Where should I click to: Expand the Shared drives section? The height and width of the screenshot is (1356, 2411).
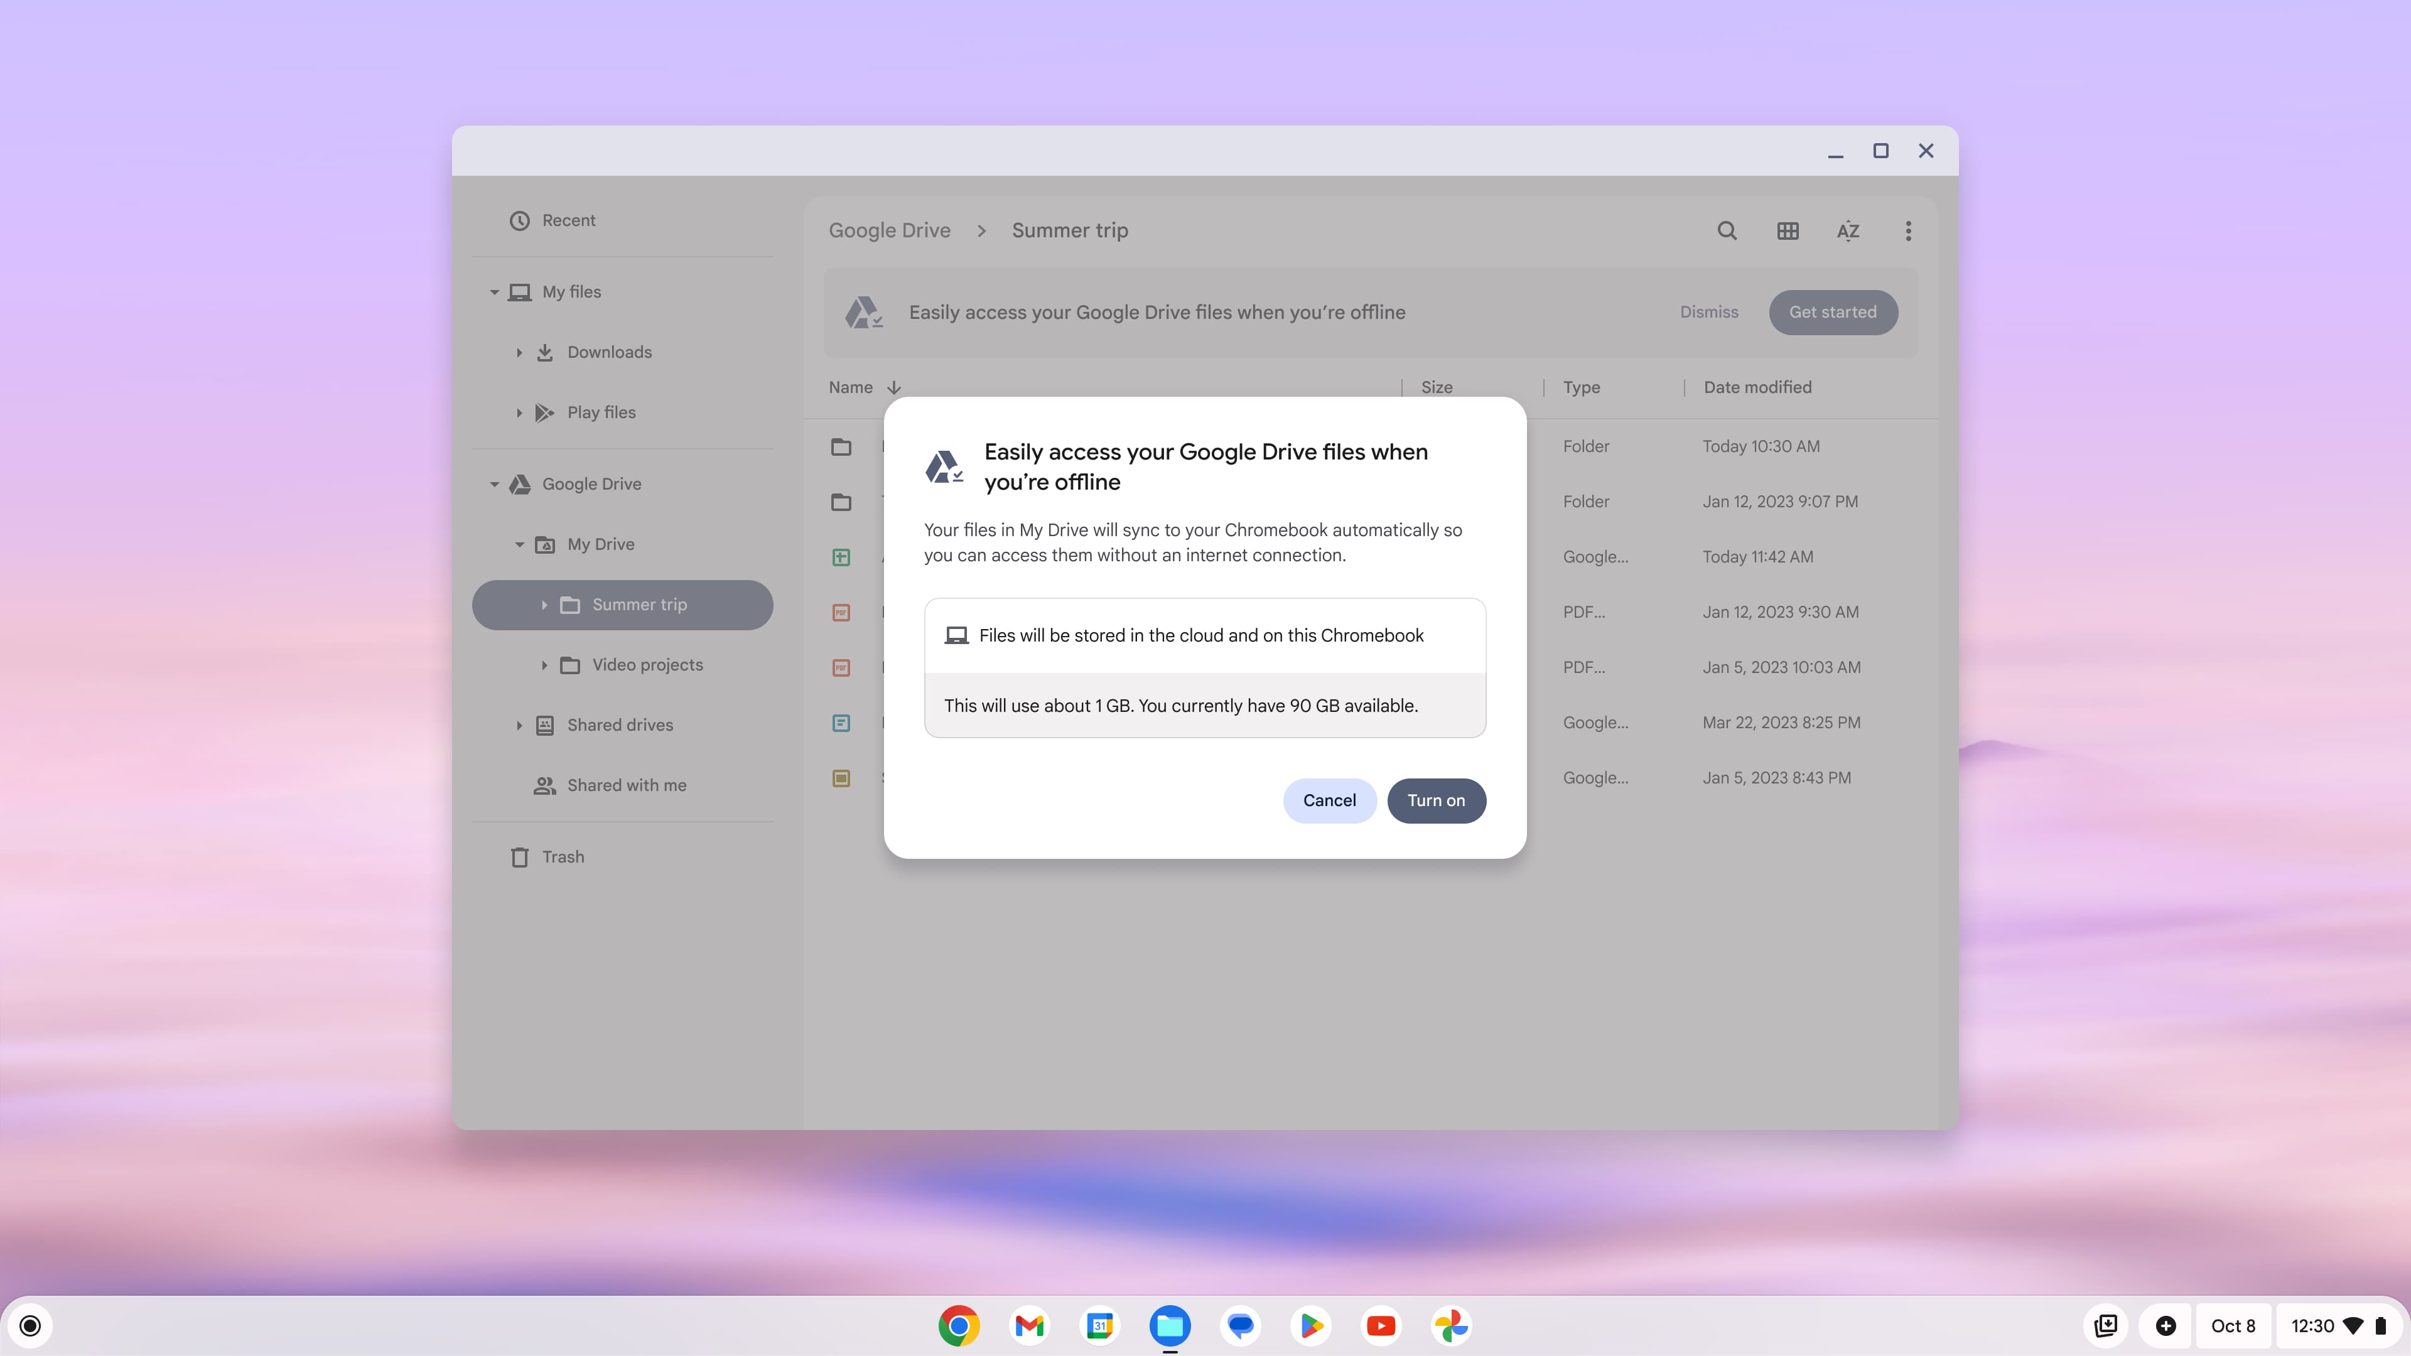click(519, 724)
